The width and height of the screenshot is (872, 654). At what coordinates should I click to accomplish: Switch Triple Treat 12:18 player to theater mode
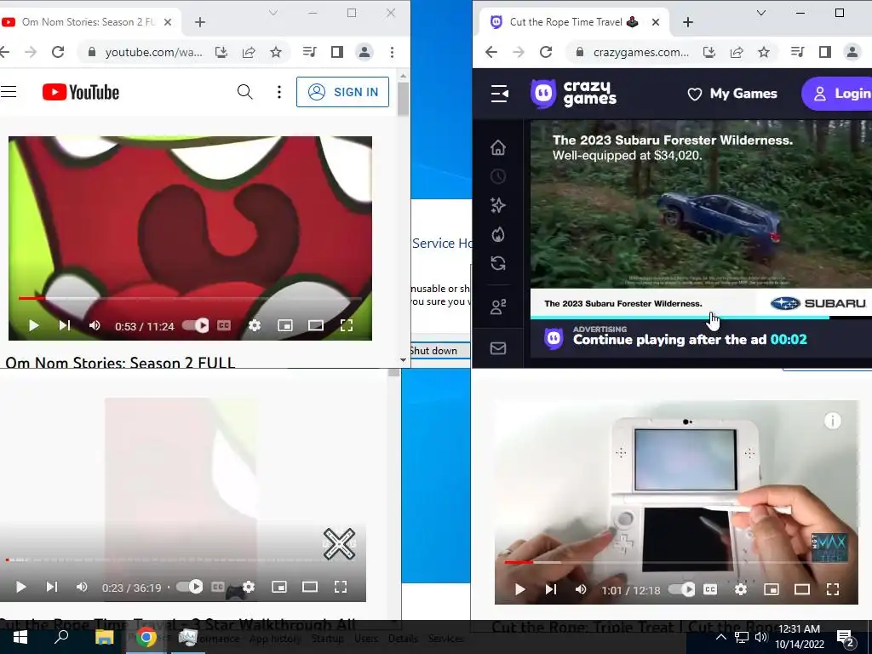point(802,589)
